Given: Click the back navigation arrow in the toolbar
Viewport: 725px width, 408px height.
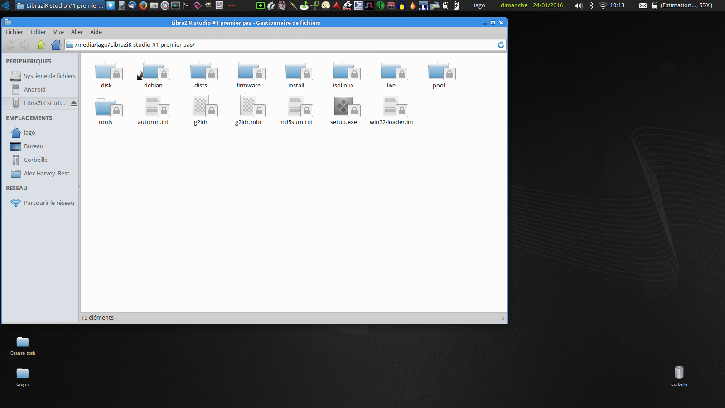Looking at the screenshot, I should 10,44.
